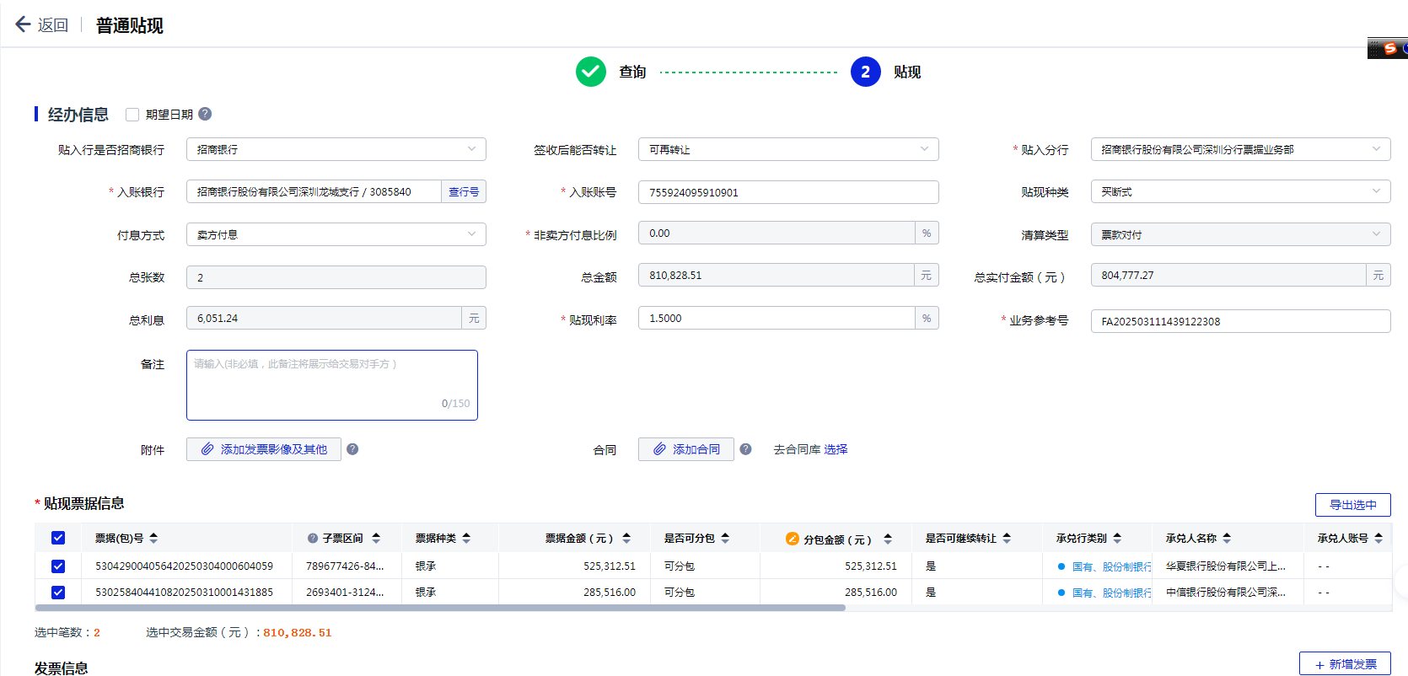
Task: Uncheck the row for bill ending 604059
Action: [x=58, y=566]
